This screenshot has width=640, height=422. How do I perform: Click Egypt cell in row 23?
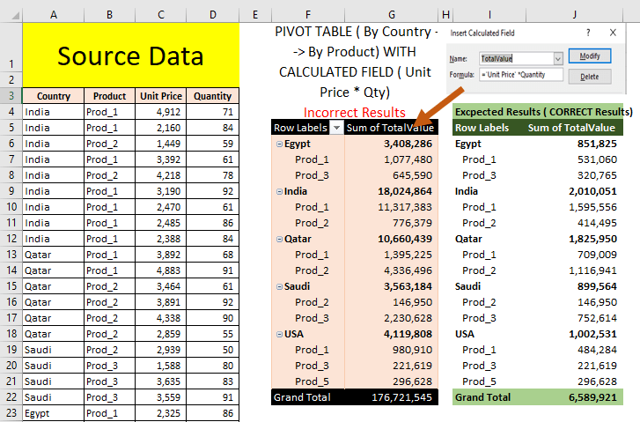coord(54,413)
